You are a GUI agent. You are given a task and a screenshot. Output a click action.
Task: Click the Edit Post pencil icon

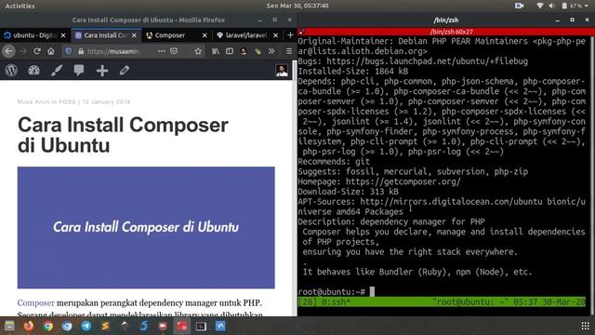click(x=125, y=71)
